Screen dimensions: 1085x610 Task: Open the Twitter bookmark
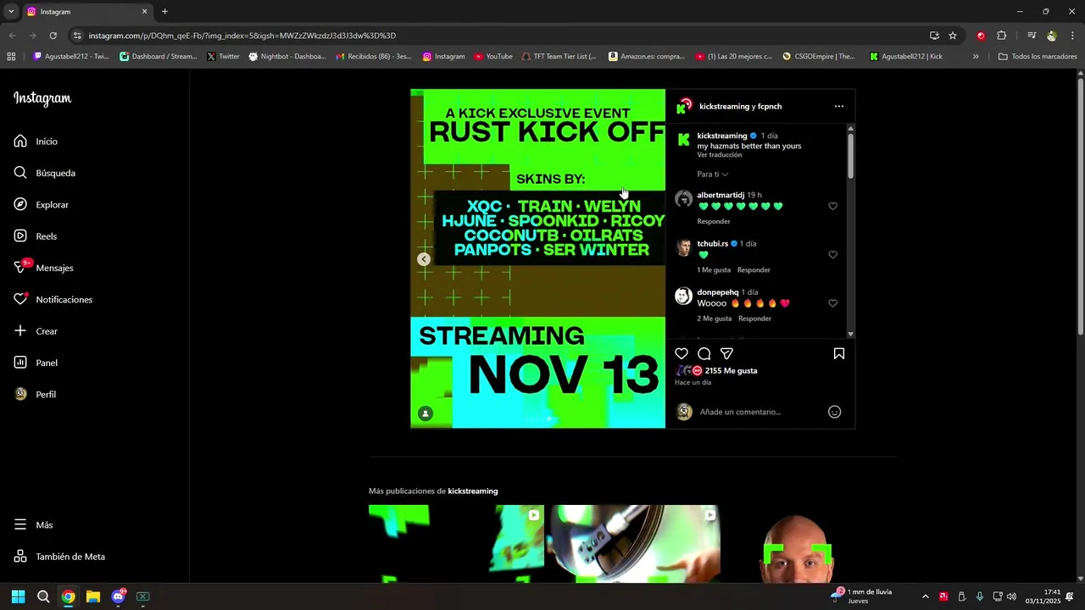coord(223,57)
